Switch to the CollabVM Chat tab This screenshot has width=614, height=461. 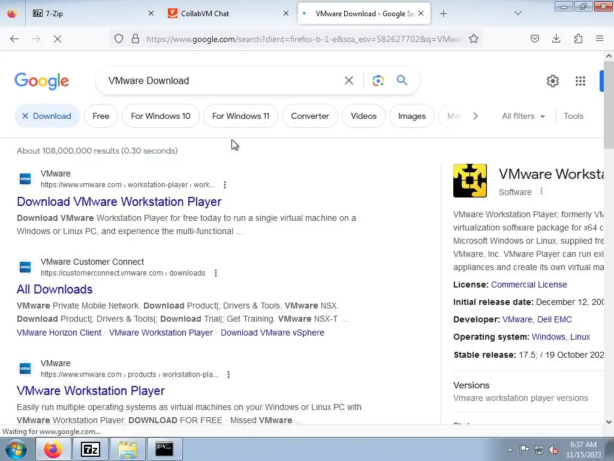[228, 13]
